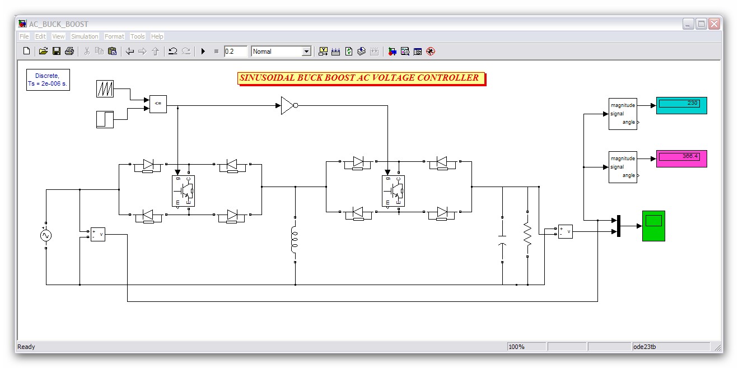Select the green Scope block
The image size is (738, 368).
coord(653,226)
